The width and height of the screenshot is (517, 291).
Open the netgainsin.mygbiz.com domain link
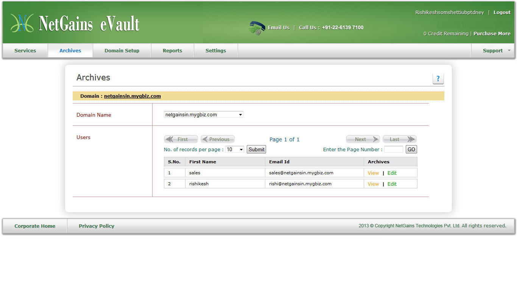coord(132,96)
